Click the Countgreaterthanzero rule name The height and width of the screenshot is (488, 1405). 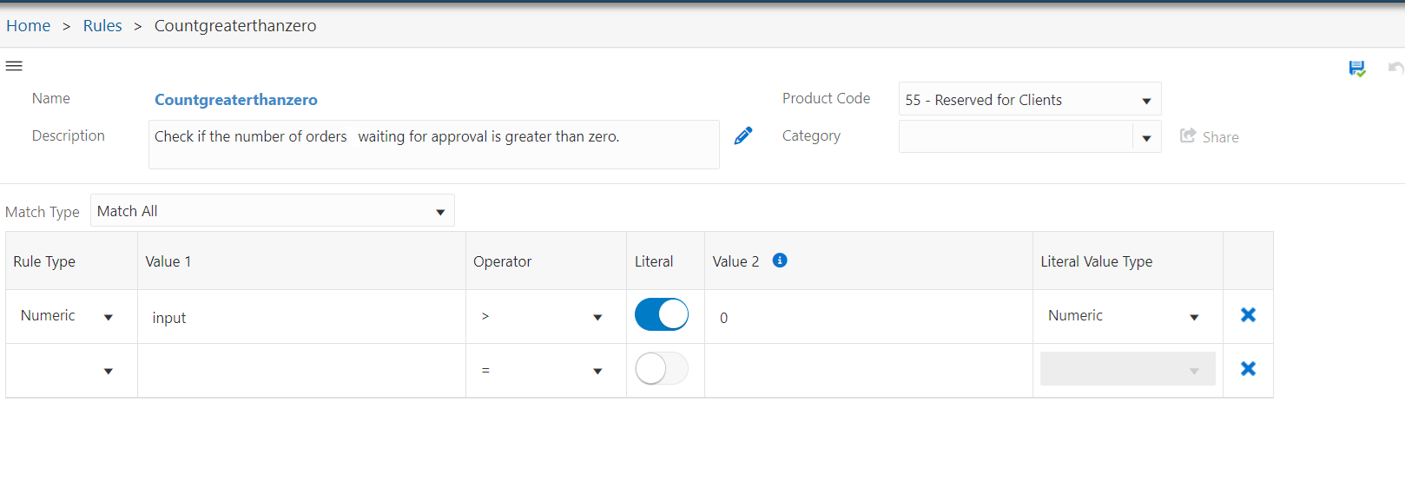[x=236, y=100]
